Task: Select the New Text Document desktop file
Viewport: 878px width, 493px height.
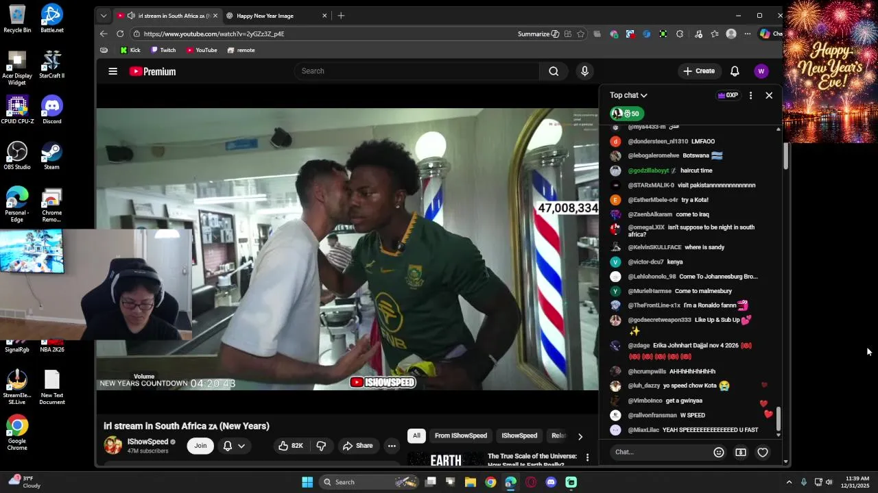Action: 52,388
